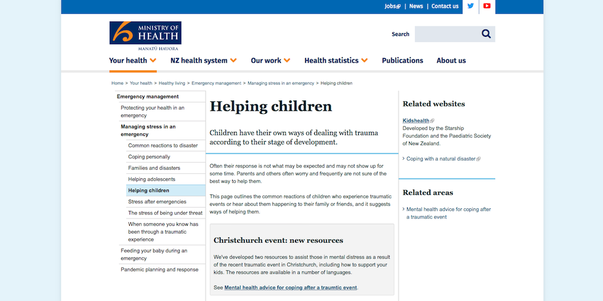This screenshot has width=603, height=301.
Task: Visit the Kidshealth external website link
Action: click(416, 120)
